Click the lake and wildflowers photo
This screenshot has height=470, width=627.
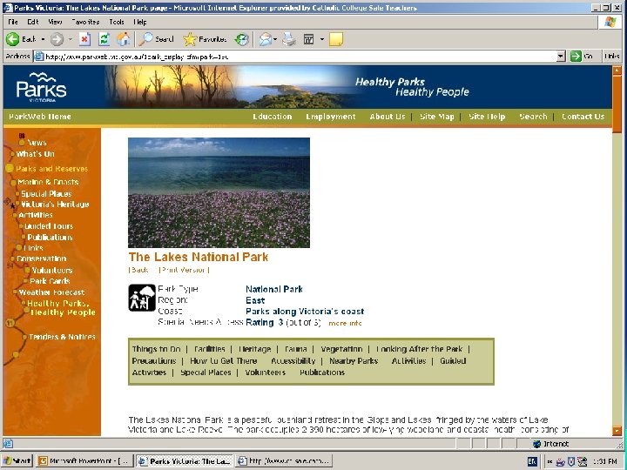coord(219,192)
